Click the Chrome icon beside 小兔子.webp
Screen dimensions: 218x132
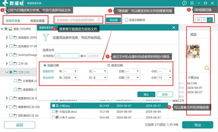click(x=57, y=117)
